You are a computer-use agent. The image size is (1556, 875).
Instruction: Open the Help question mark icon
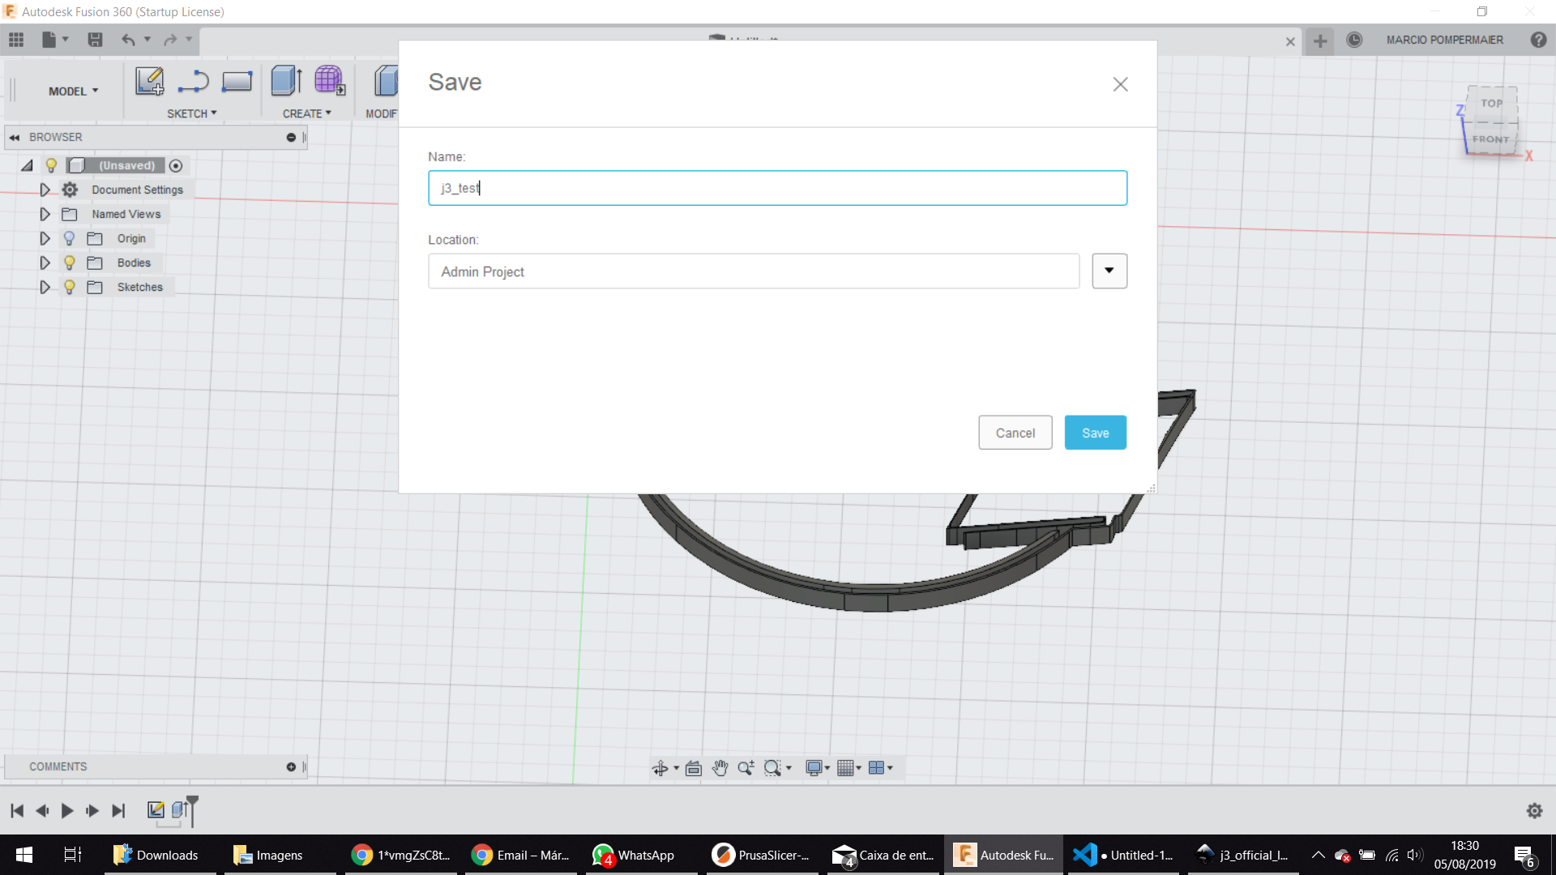tap(1538, 40)
